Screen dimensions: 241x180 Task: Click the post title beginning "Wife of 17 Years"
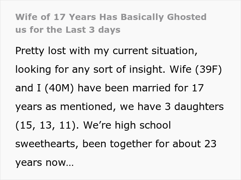tap(111, 17)
